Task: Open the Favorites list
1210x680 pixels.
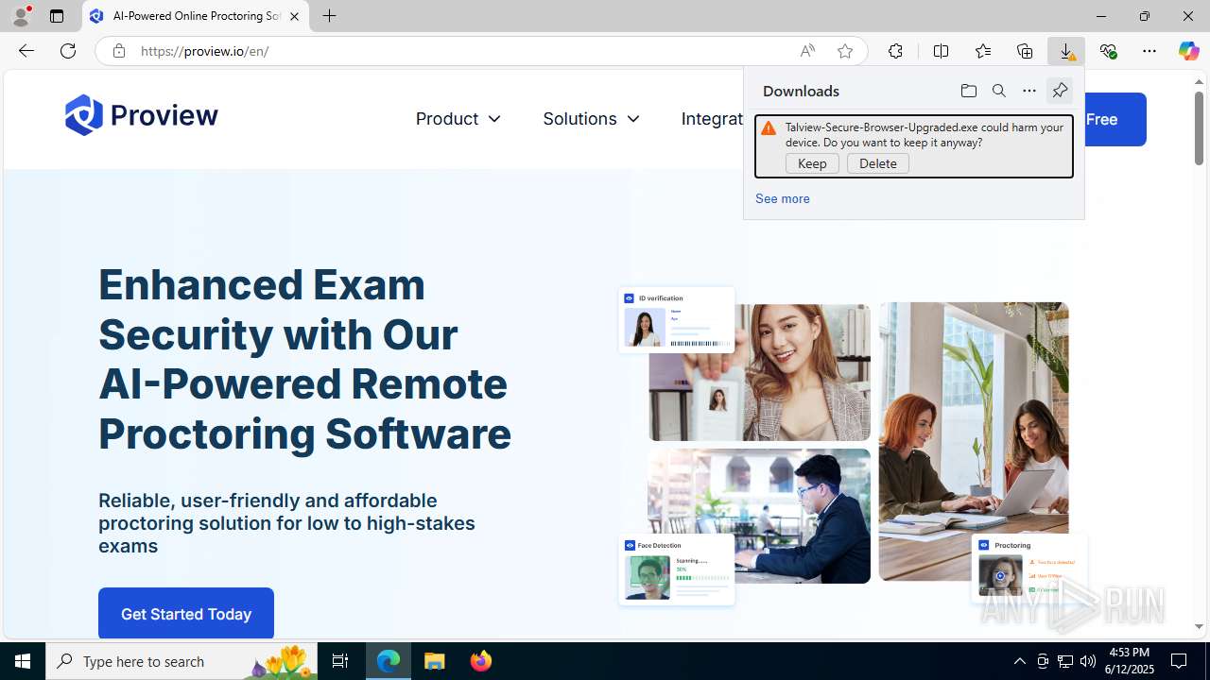Action: point(983,51)
